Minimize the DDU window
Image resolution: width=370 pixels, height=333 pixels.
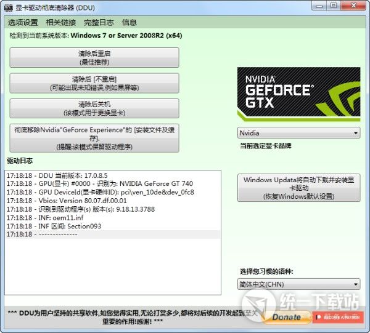point(319,6)
